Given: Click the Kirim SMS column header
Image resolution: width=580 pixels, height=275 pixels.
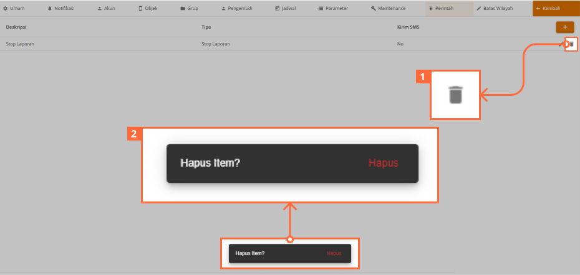Looking at the screenshot, I should tap(408, 27).
